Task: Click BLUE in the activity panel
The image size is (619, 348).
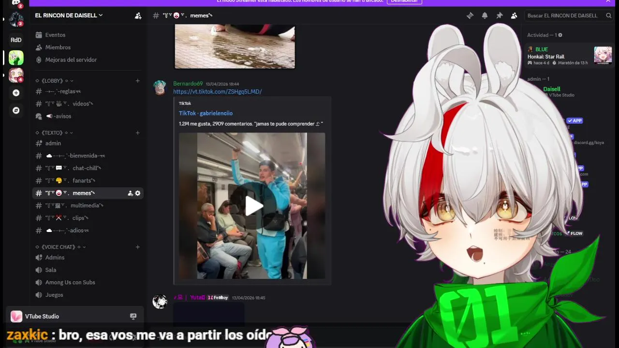Action: pyautogui.click(x=542, y=49)
